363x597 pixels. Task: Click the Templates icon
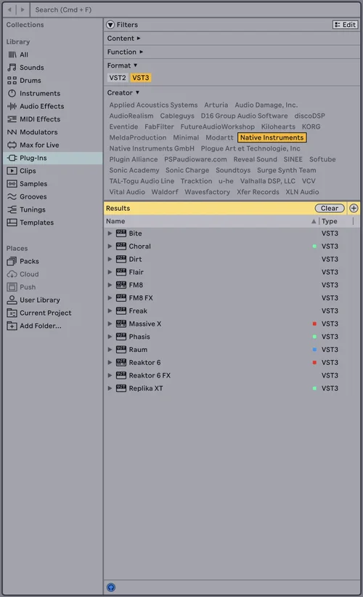[x=12, y=223]
